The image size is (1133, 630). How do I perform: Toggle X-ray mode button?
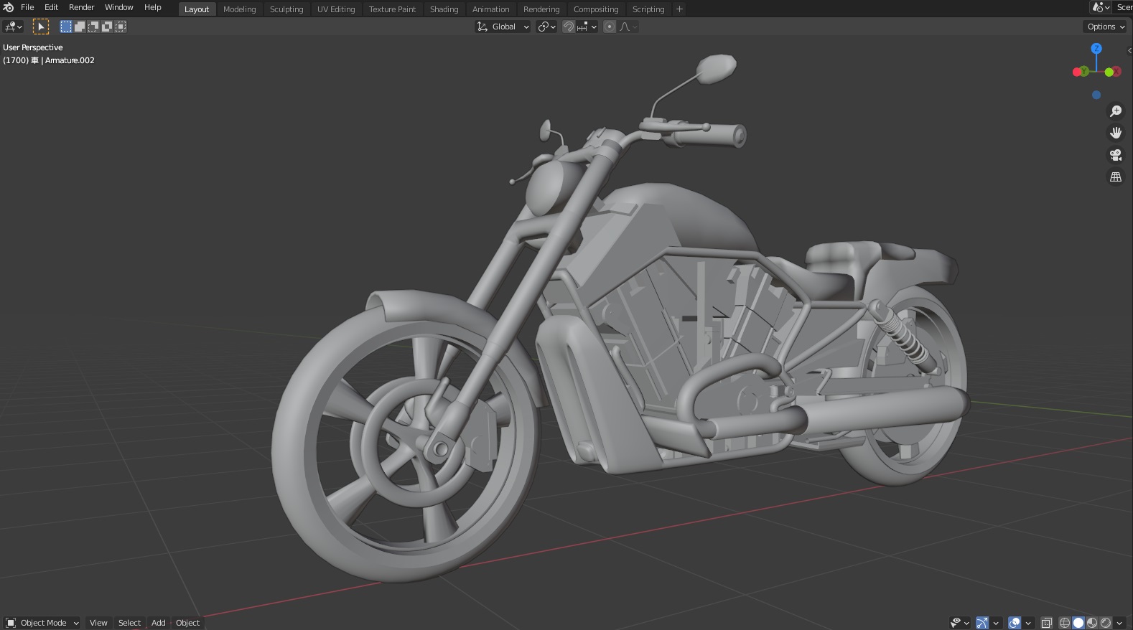[1047, 623]
